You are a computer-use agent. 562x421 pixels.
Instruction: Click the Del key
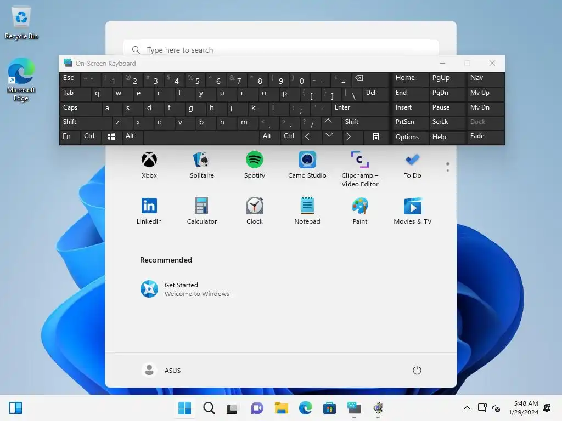click(375, 93)
